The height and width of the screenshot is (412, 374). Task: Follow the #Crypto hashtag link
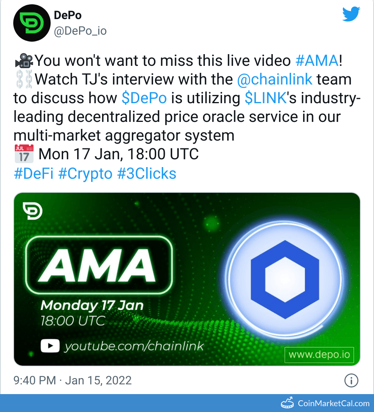[x=85, y=173]
